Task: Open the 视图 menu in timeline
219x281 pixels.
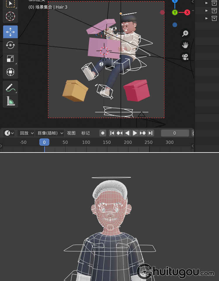Action: point(71,133)
